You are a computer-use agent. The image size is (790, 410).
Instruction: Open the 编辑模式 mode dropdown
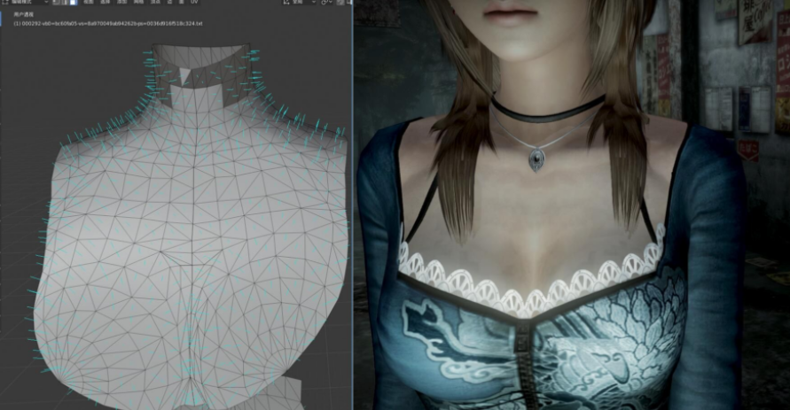click(x=26, y=2)
